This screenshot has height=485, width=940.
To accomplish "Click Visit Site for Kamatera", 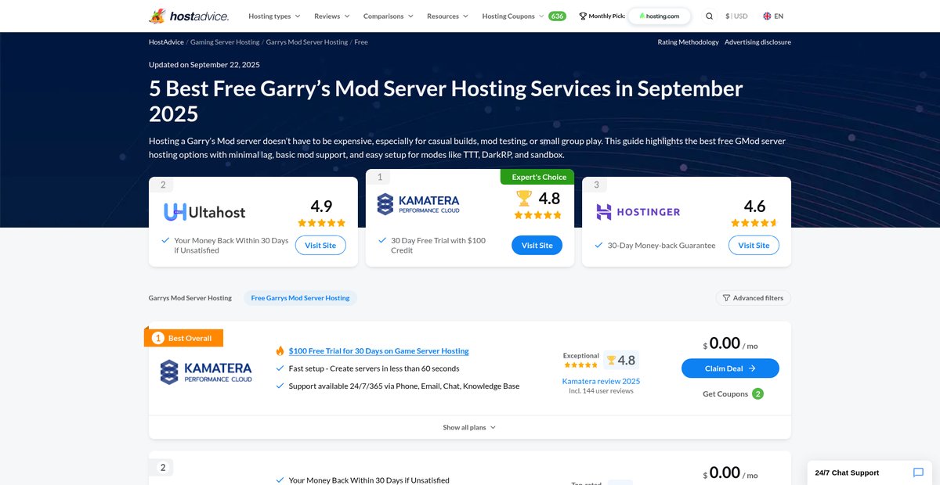I will (x=537, y=245).
